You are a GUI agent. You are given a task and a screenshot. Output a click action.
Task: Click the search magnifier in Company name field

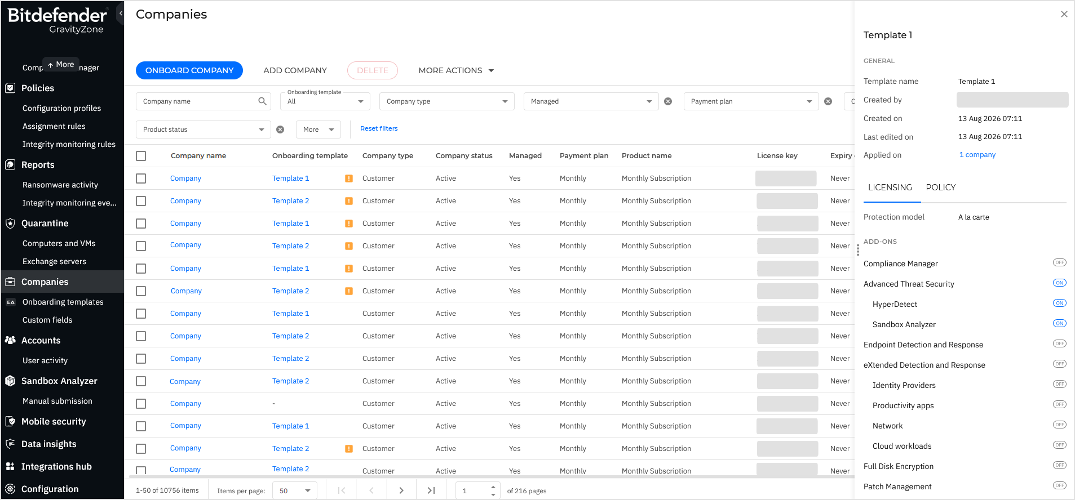tap(262, 101)
